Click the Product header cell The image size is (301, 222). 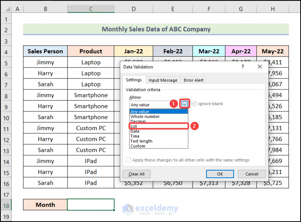pos(91,51)
